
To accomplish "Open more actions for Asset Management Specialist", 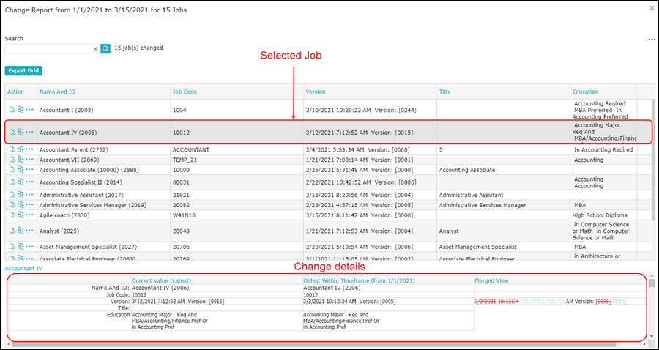I will [29, 247].
